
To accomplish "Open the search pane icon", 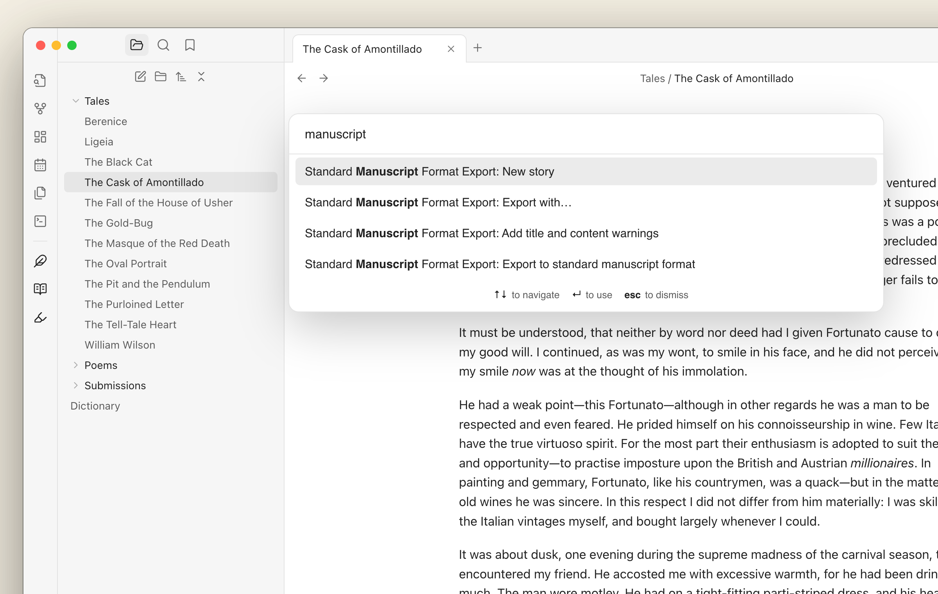I will click(x=163, y=45).
